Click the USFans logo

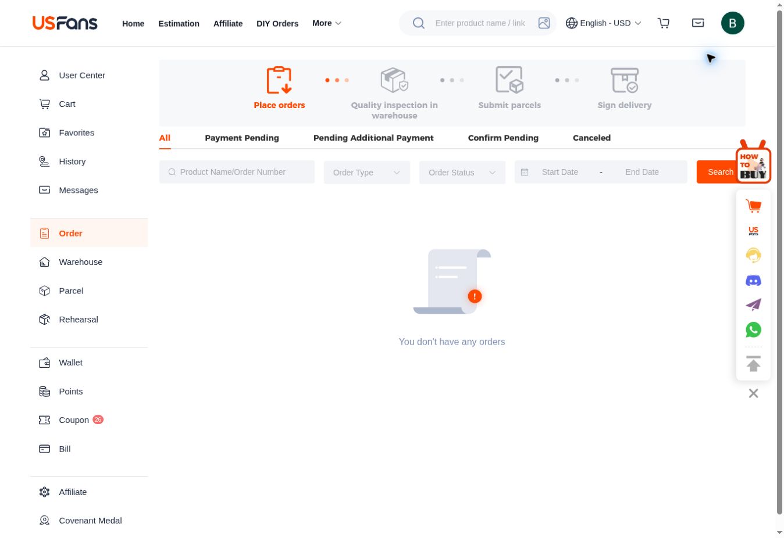(65, 23)
